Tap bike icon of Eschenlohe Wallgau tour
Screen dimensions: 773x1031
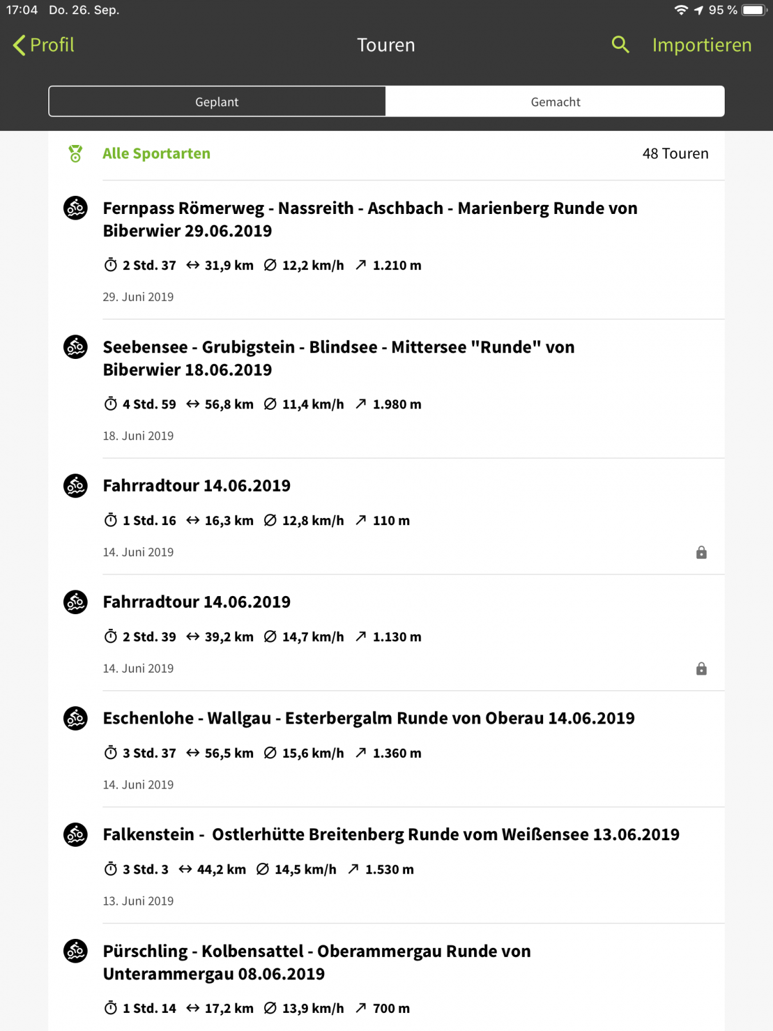tap(75, 718)
